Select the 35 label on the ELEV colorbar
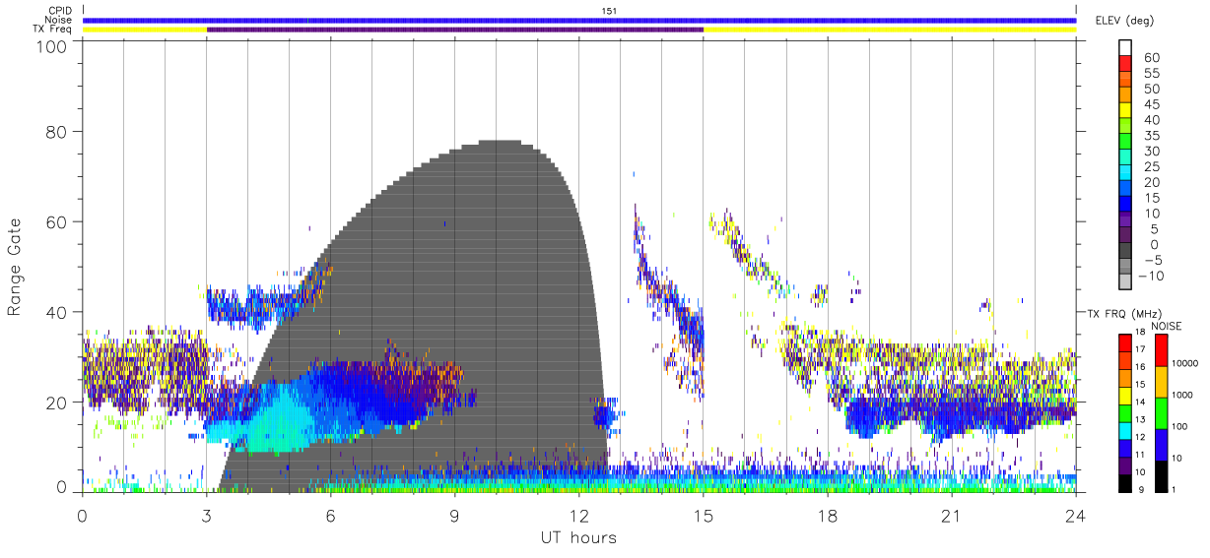1210x558 pixels. (1151, 136)
